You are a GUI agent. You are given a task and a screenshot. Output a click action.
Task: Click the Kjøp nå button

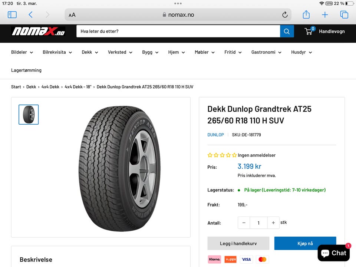click(x=305, y=243)
